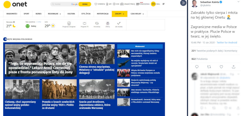This screenshot has width=241, height=116.
Task: Click the verified badge next to Sebastian Kaleta
Action: [221, 2]
